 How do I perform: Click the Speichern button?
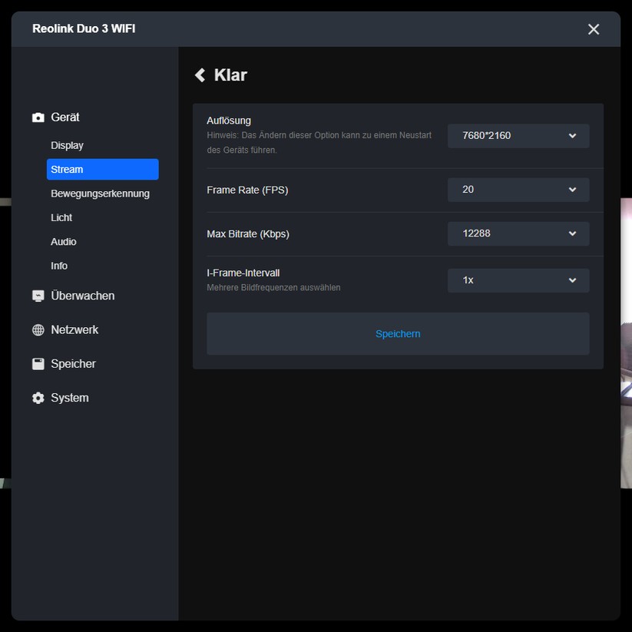(x=398, y=333)
